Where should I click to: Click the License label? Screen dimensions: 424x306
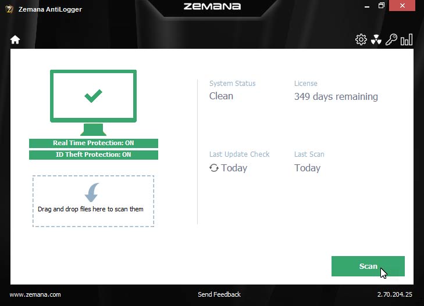[306, 84]
